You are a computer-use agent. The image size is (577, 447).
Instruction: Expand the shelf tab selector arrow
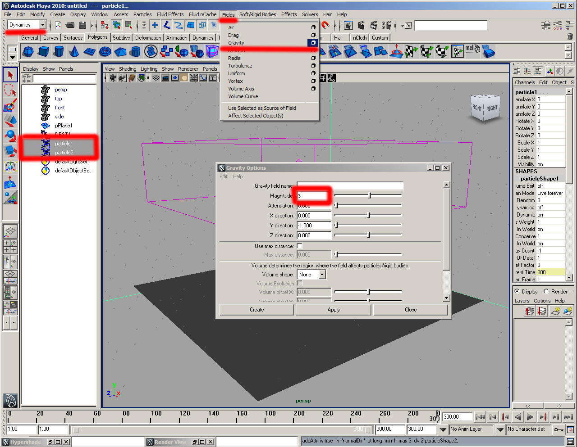(12, 57)
